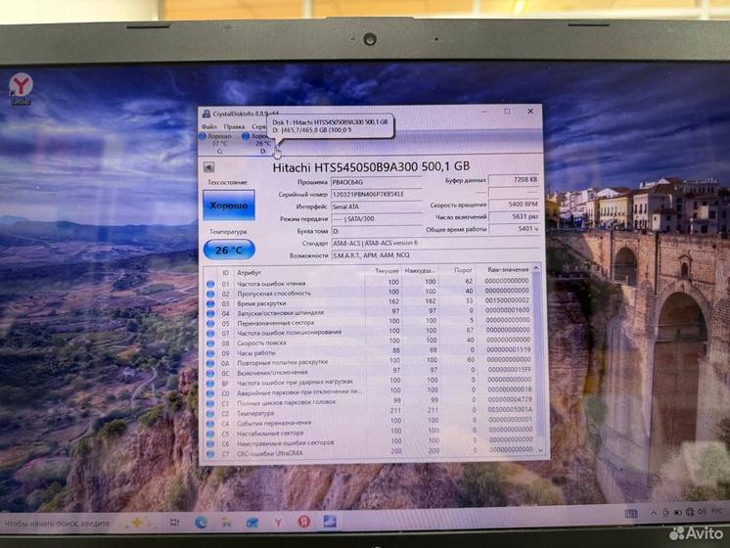Click status circle for Переназначенные сектора row

(210, 324)
